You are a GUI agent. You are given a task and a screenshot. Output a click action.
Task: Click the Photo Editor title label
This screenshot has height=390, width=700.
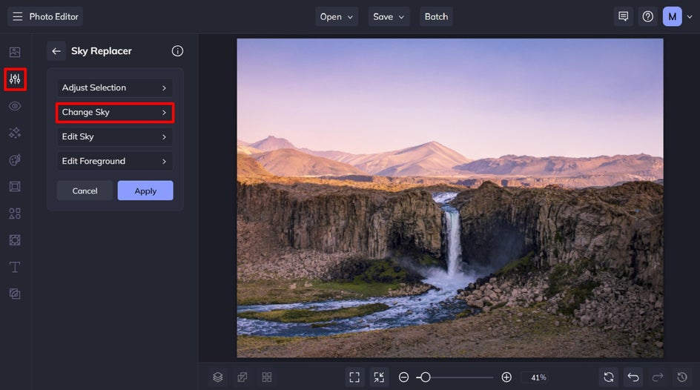[x=53, y=16]
